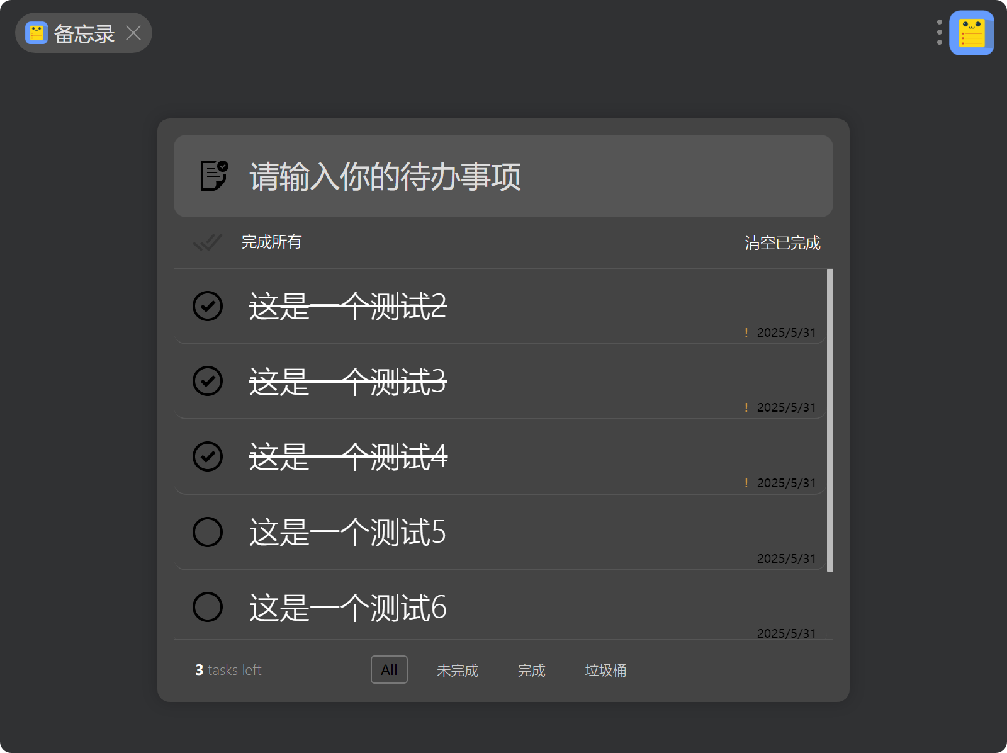Click the orange exclamation mark on 这是一个测试4
The image size is (1007, 753).
click(x=746, y=483)
